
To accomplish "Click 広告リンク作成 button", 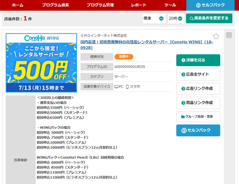I will [x=198, y=88].
